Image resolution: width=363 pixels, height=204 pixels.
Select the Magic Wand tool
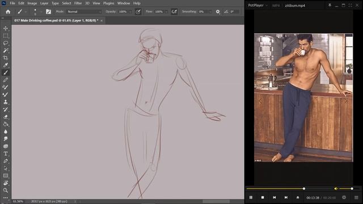6,50
